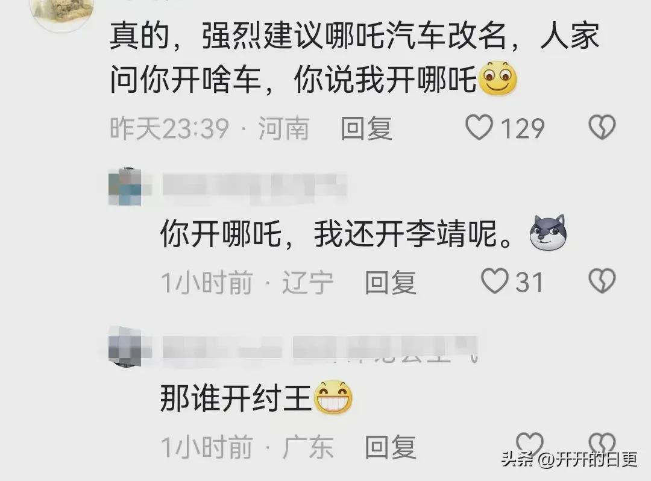
Task: Tap the grinning emoji after 那谁开纣王
Action: click(x=333, y=397)
